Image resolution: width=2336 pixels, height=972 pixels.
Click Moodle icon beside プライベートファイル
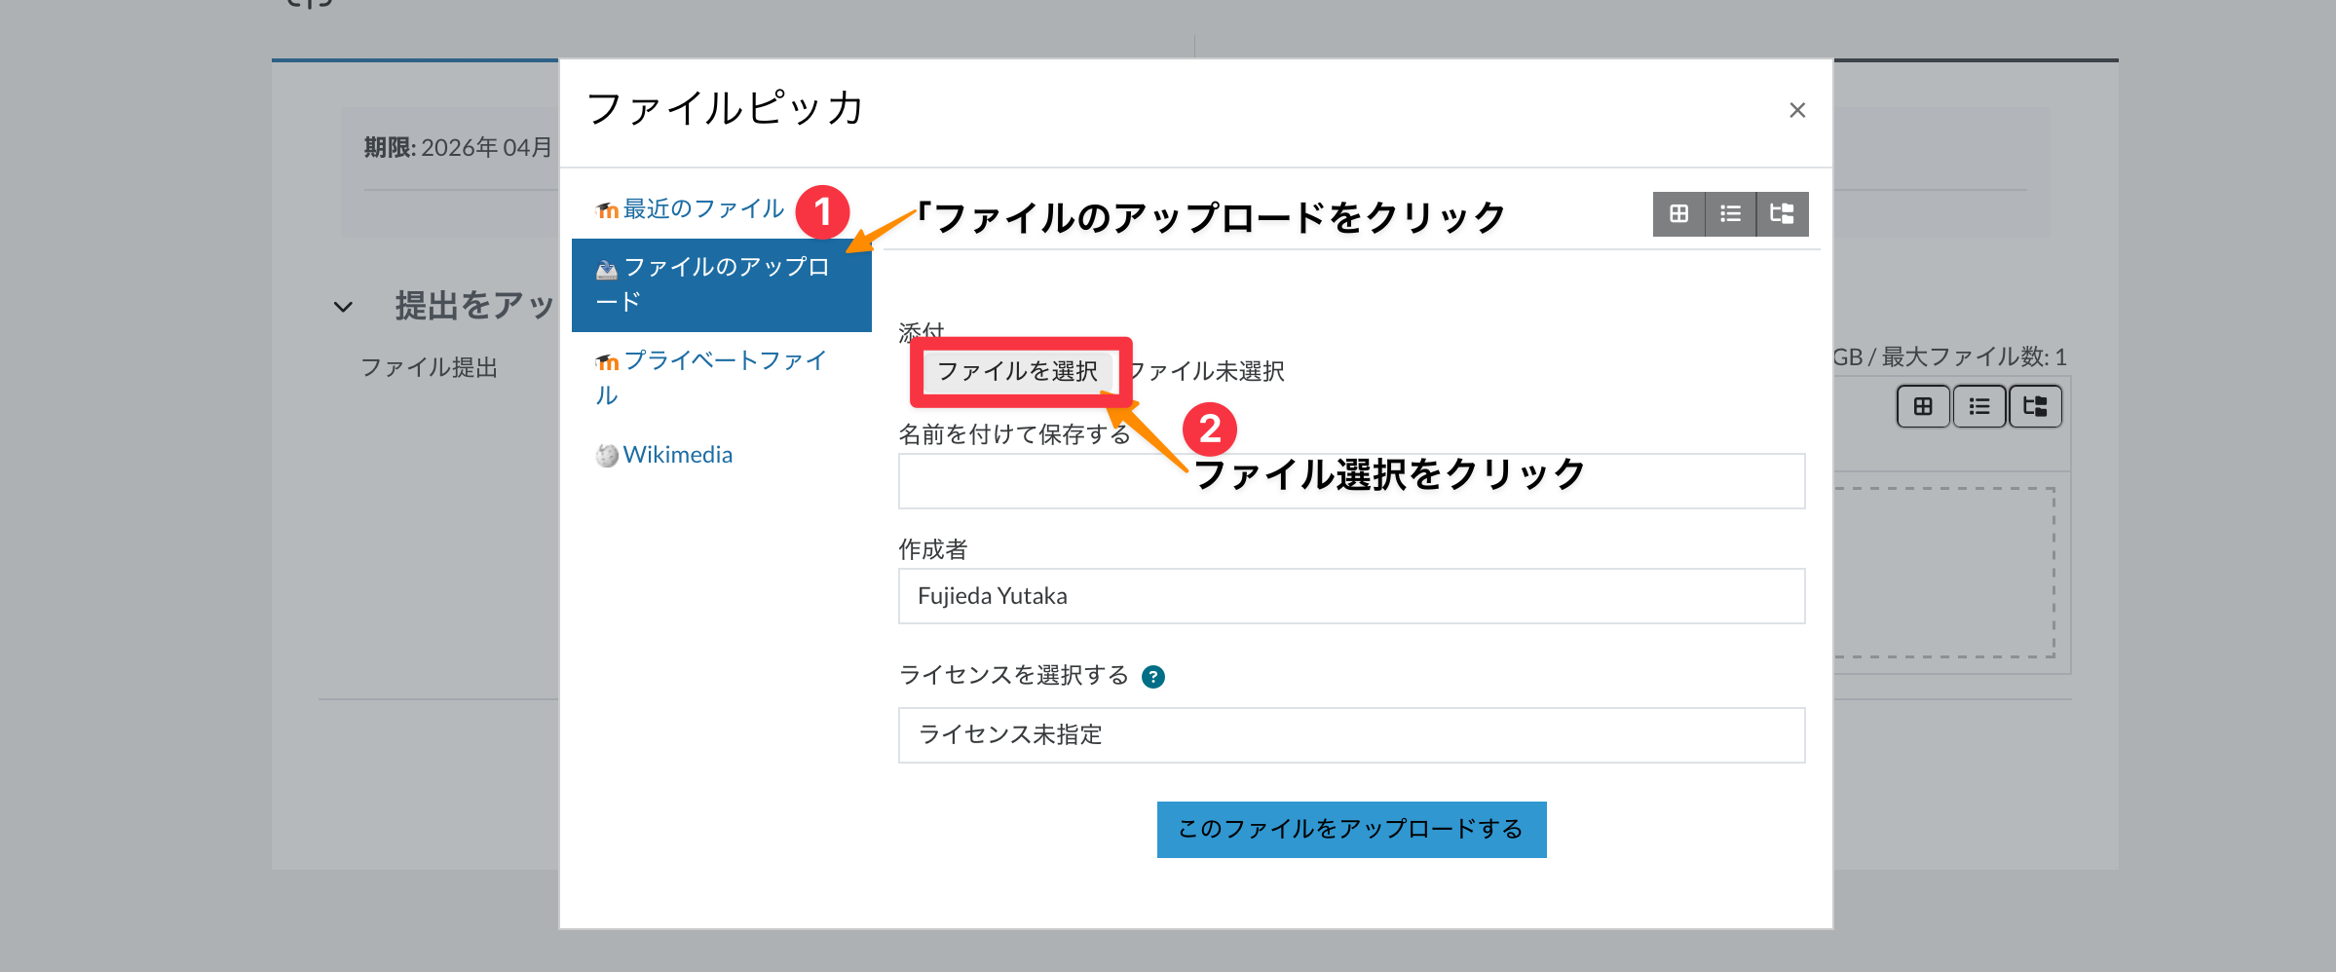coord(607,362)
